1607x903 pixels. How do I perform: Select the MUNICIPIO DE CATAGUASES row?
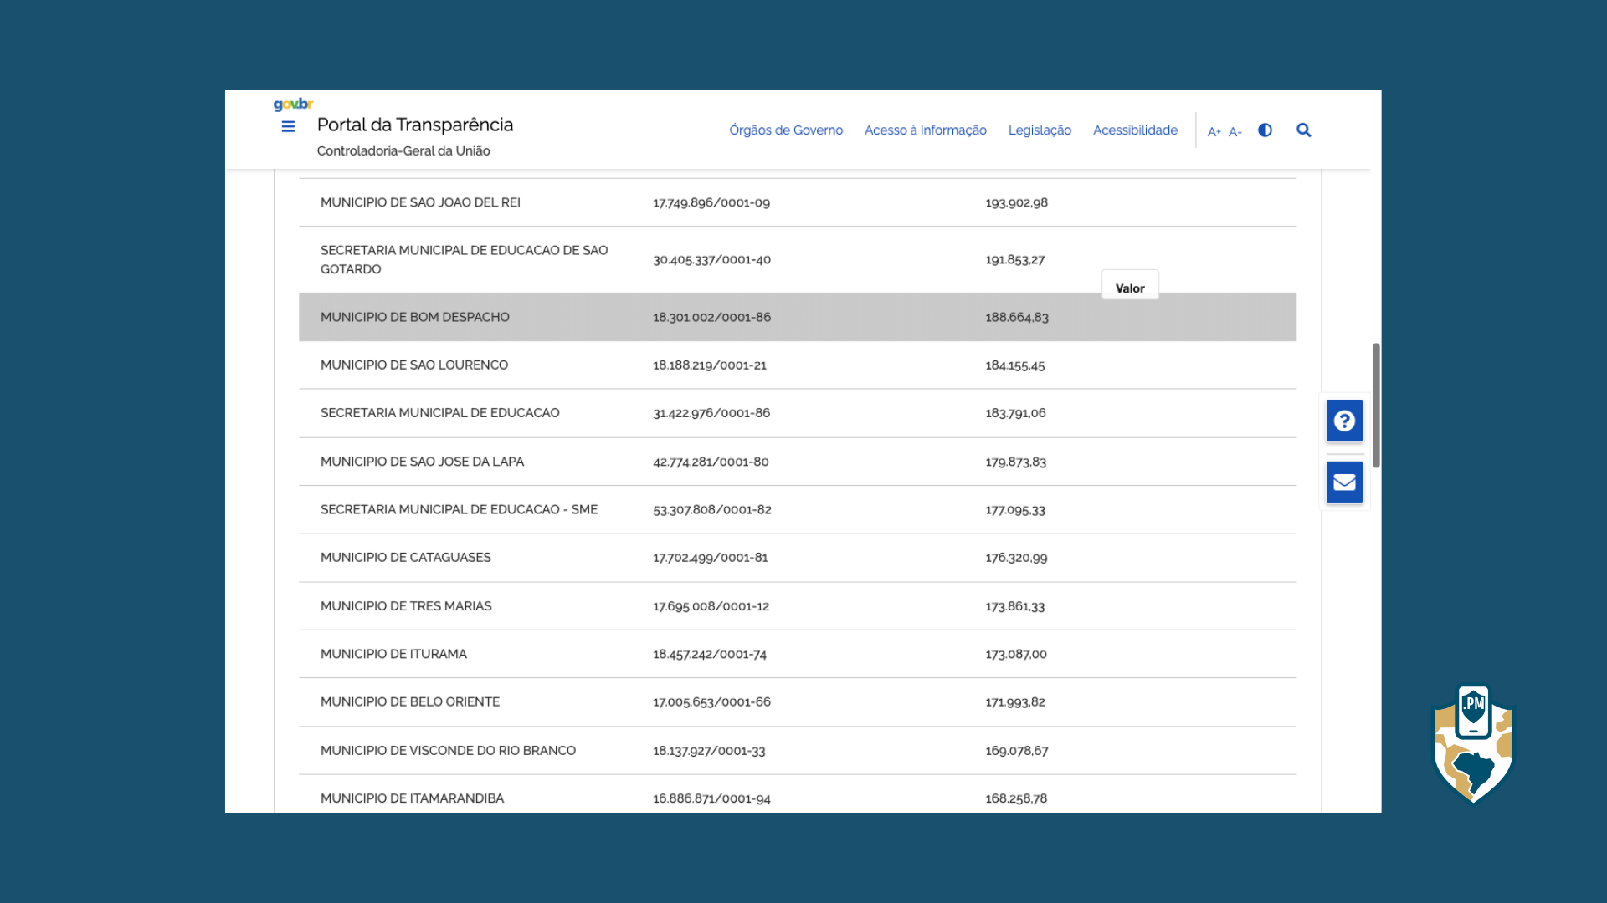click(405, 558)
